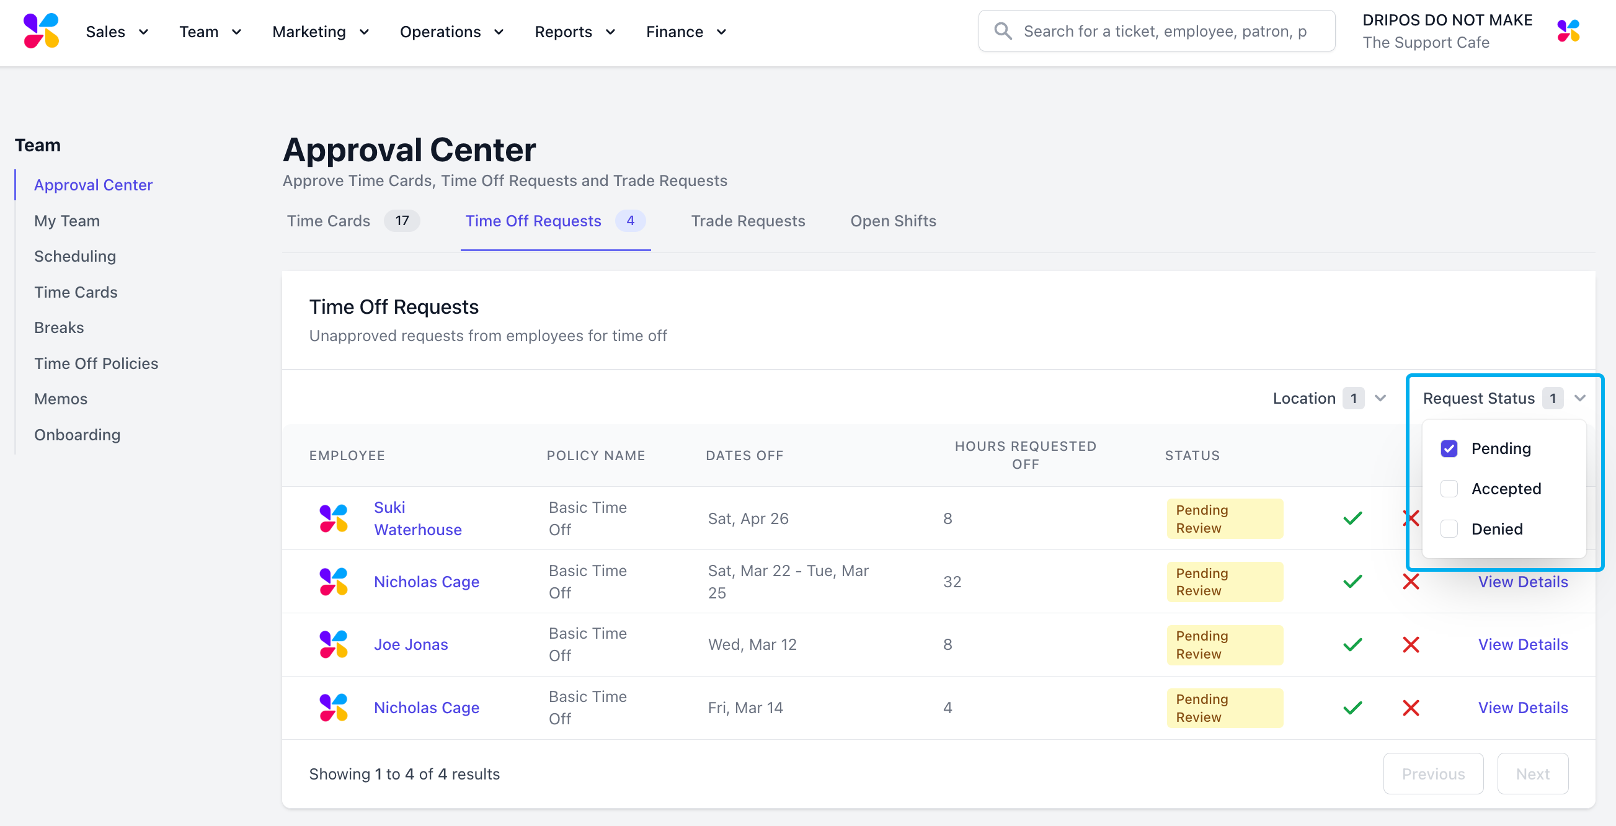Open Time Off Policies in sidebar
This screenshot has width=1616, height=826.
96,363
